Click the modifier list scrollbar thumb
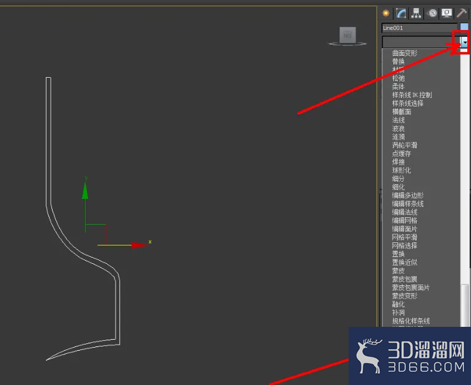Viewport: 471px width, 385px height. pyautogui.click(x=465, y=304)
